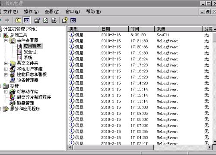Select the 磁盘碎片整理程序 label
The image size is (216, 155).
(34, 97)
